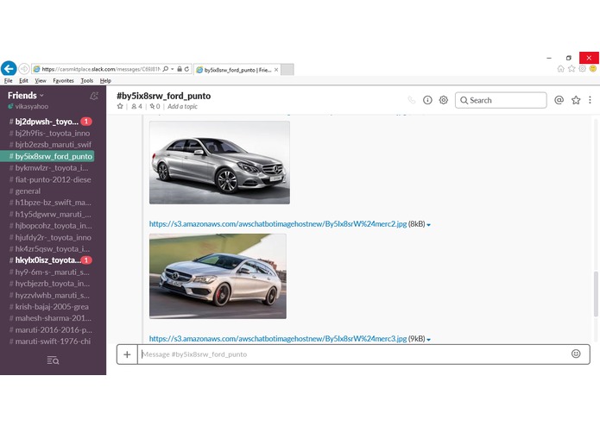Show channel members count icon
600x426 pixels.
point(136,106)
